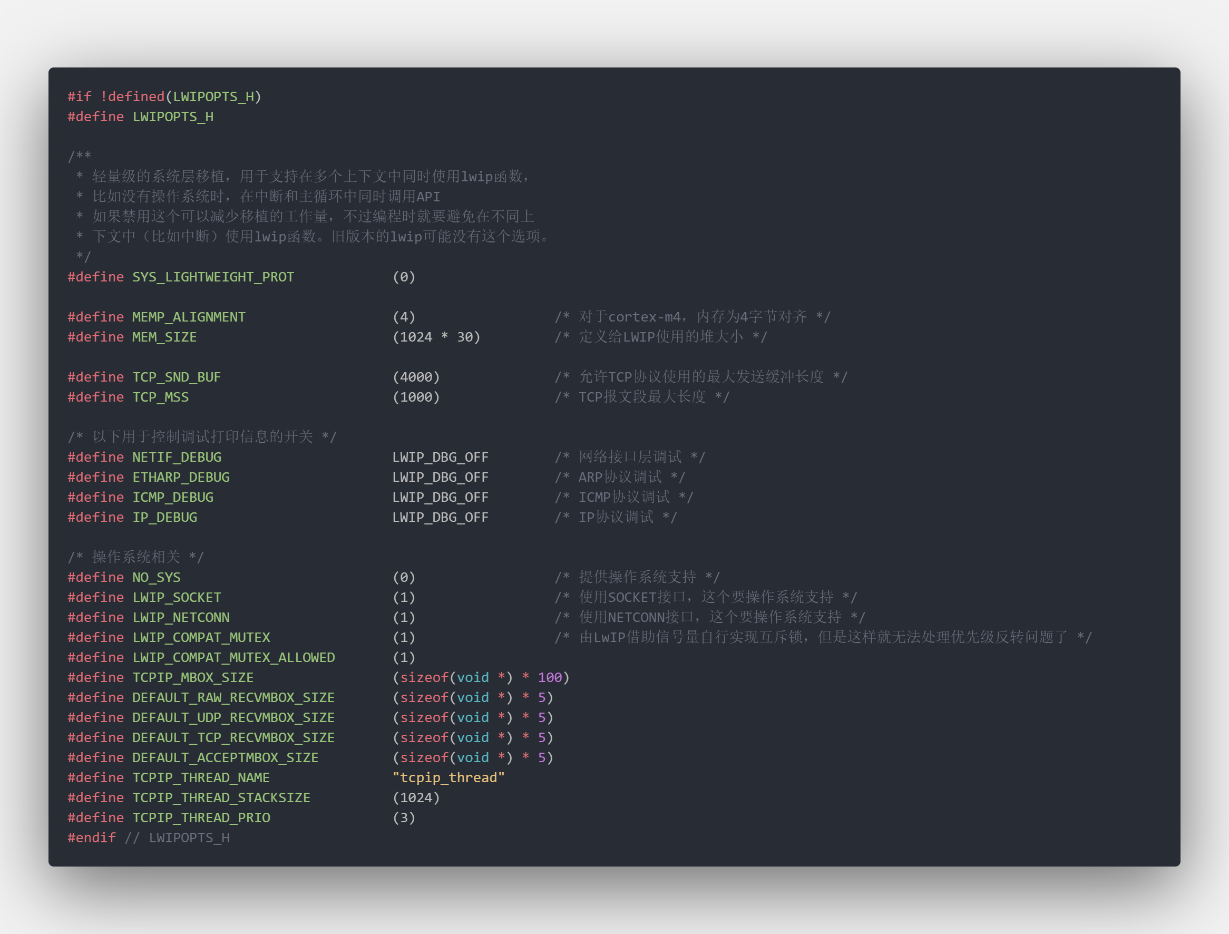Viewport: 1229px width, 934px height.
Task: Click the LWIP_COMPAT_MUTEX_ALLOWED macro
Action: click(233, 657)
